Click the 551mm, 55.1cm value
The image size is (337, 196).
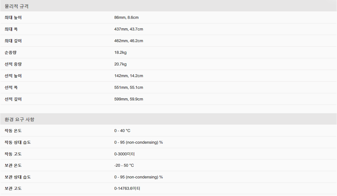[x=129, y=88]
